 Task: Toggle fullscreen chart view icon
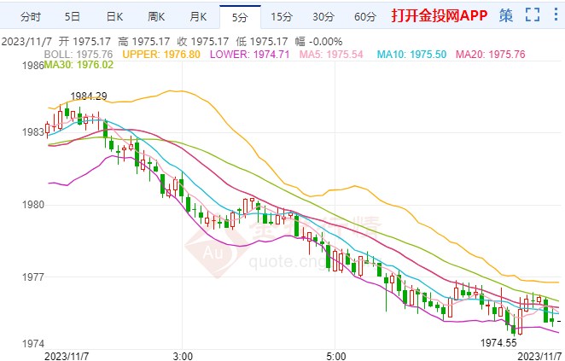tap(533, 15)
